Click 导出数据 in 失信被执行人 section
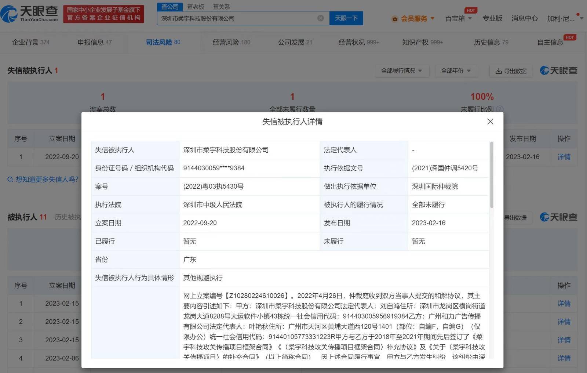Image resolution: width=587 pixels, height=373 pixels. coord(511,71)
